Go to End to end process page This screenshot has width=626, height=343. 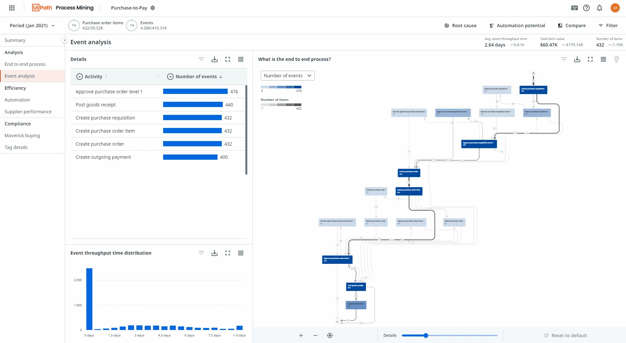[25, 64]
